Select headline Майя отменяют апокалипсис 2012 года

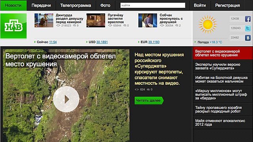(220, 123)
